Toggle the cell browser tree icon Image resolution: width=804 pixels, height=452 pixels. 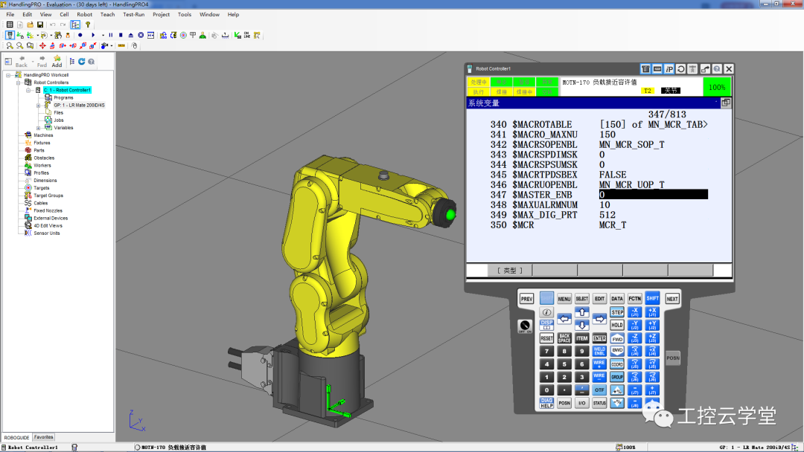(x=75, y=25)
